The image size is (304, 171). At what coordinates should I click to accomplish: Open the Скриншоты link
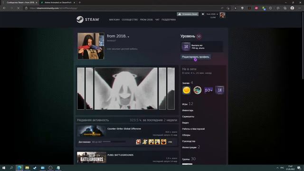click(188, 116)
